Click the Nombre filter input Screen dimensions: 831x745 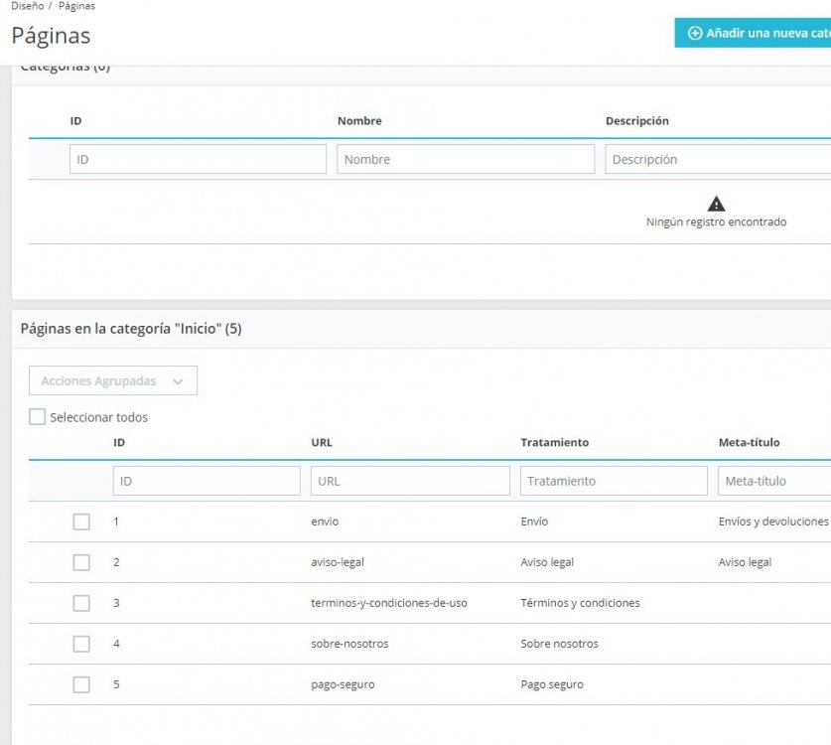466,160
